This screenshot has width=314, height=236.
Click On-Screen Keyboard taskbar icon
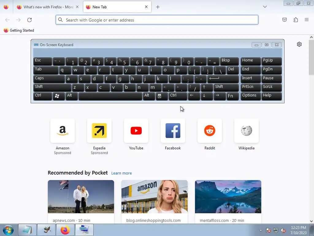(x=84, y=230)
